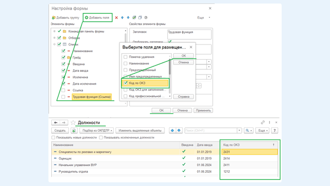Move element up with blue arrow

(x=122, y=18)
